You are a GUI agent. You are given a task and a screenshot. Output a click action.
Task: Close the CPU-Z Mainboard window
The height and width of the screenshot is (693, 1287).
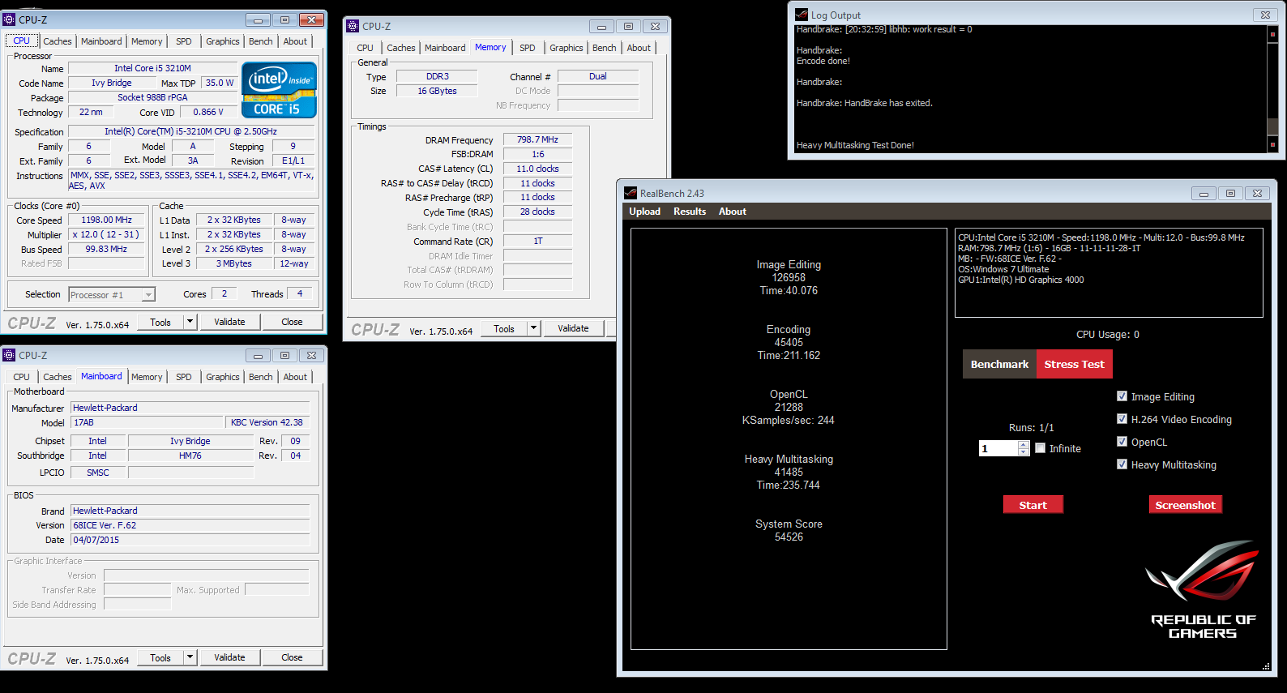[311, 355]
